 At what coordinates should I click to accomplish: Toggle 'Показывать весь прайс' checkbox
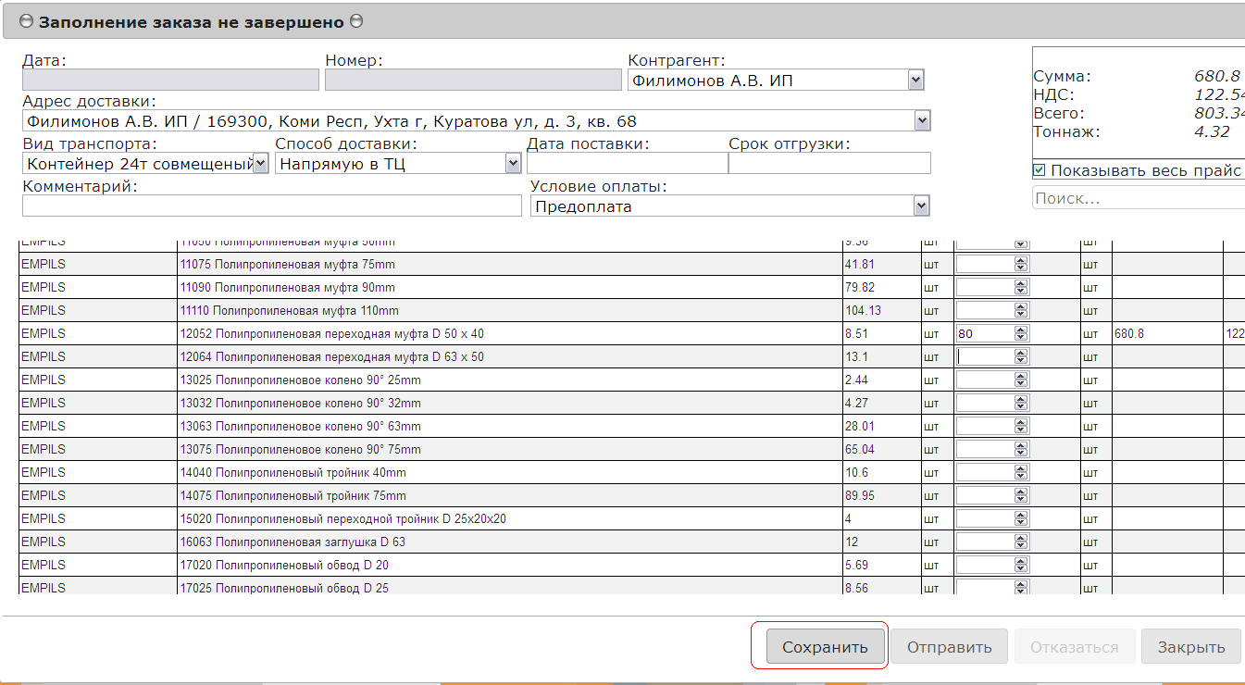tap(1040, 170)
